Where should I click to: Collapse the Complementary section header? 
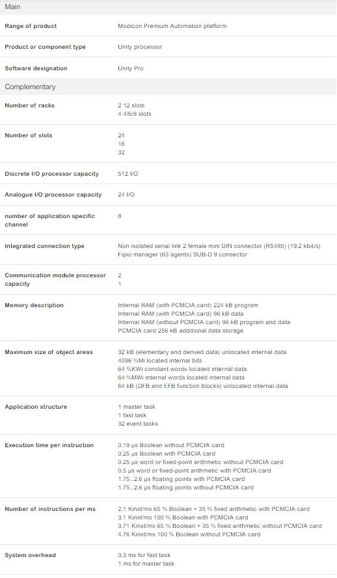coord(168,87)
